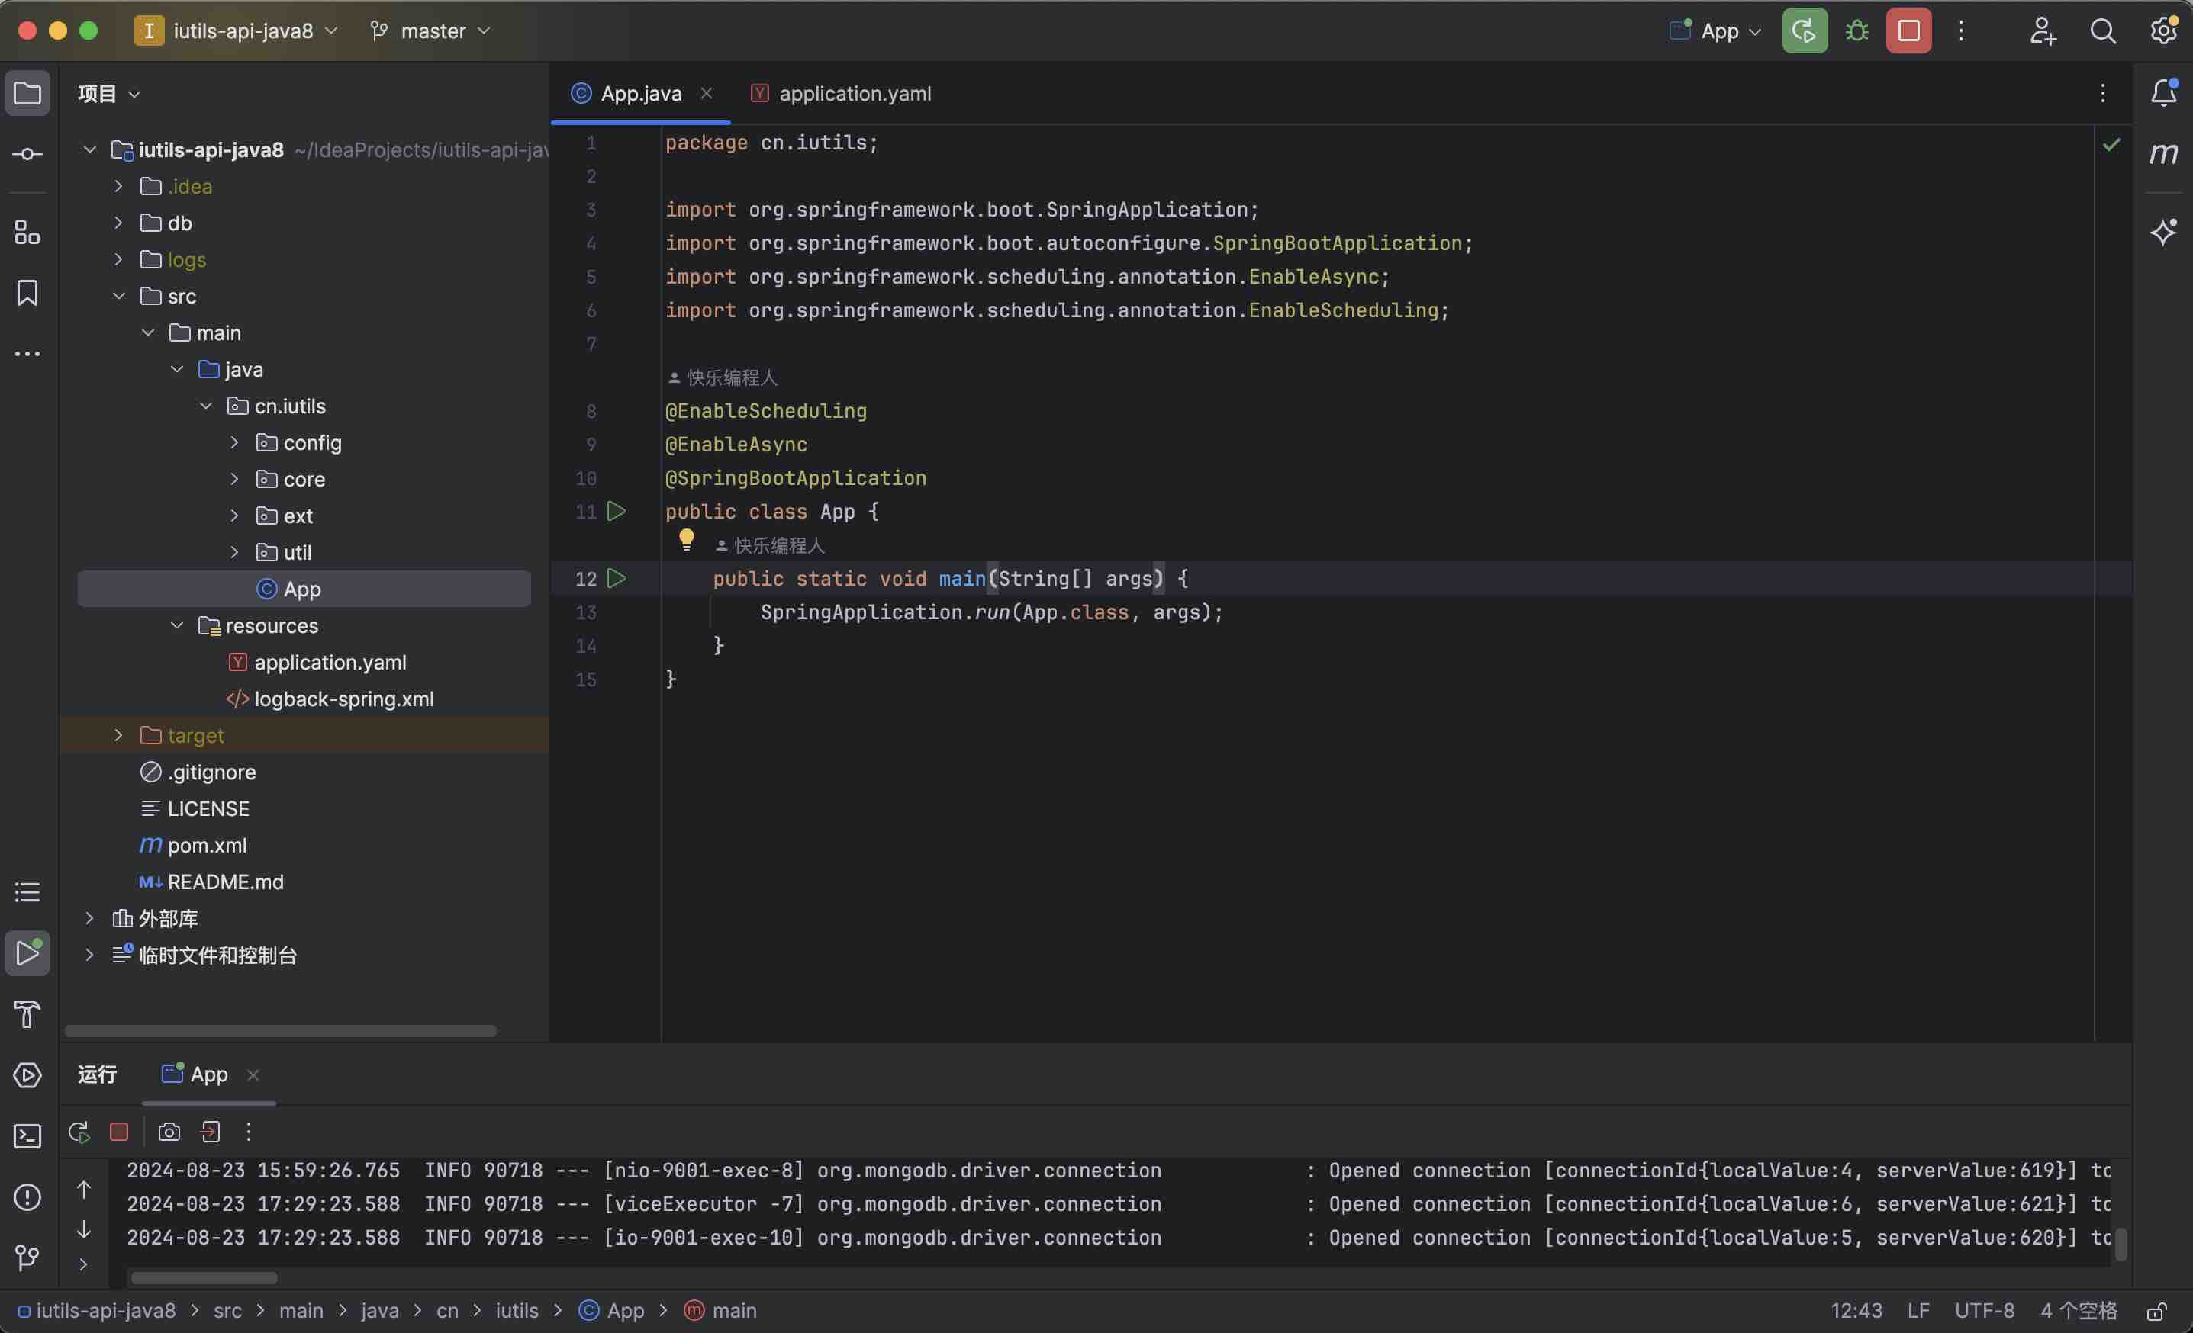Screen dimensions: 2193x1333
Task: Click UTF-8 encoding in status bar
Action: click(x=1984, y=1311)
